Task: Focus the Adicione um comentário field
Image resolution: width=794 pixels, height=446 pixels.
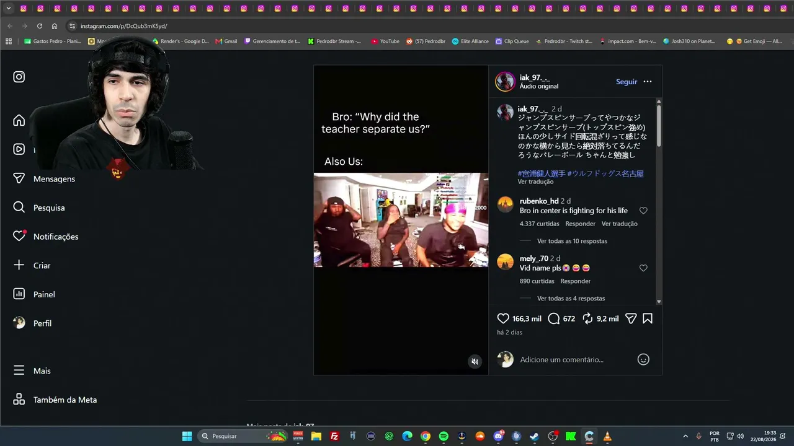Action: [561, 359]
